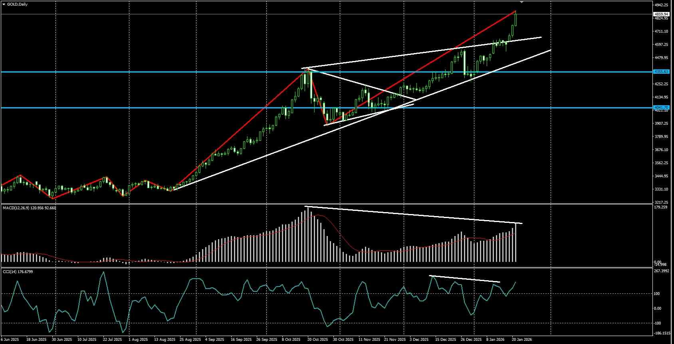Select the lower blue line price tag near 4041
The width and height of the screenshot is (674, 344).
coord(661,107)
